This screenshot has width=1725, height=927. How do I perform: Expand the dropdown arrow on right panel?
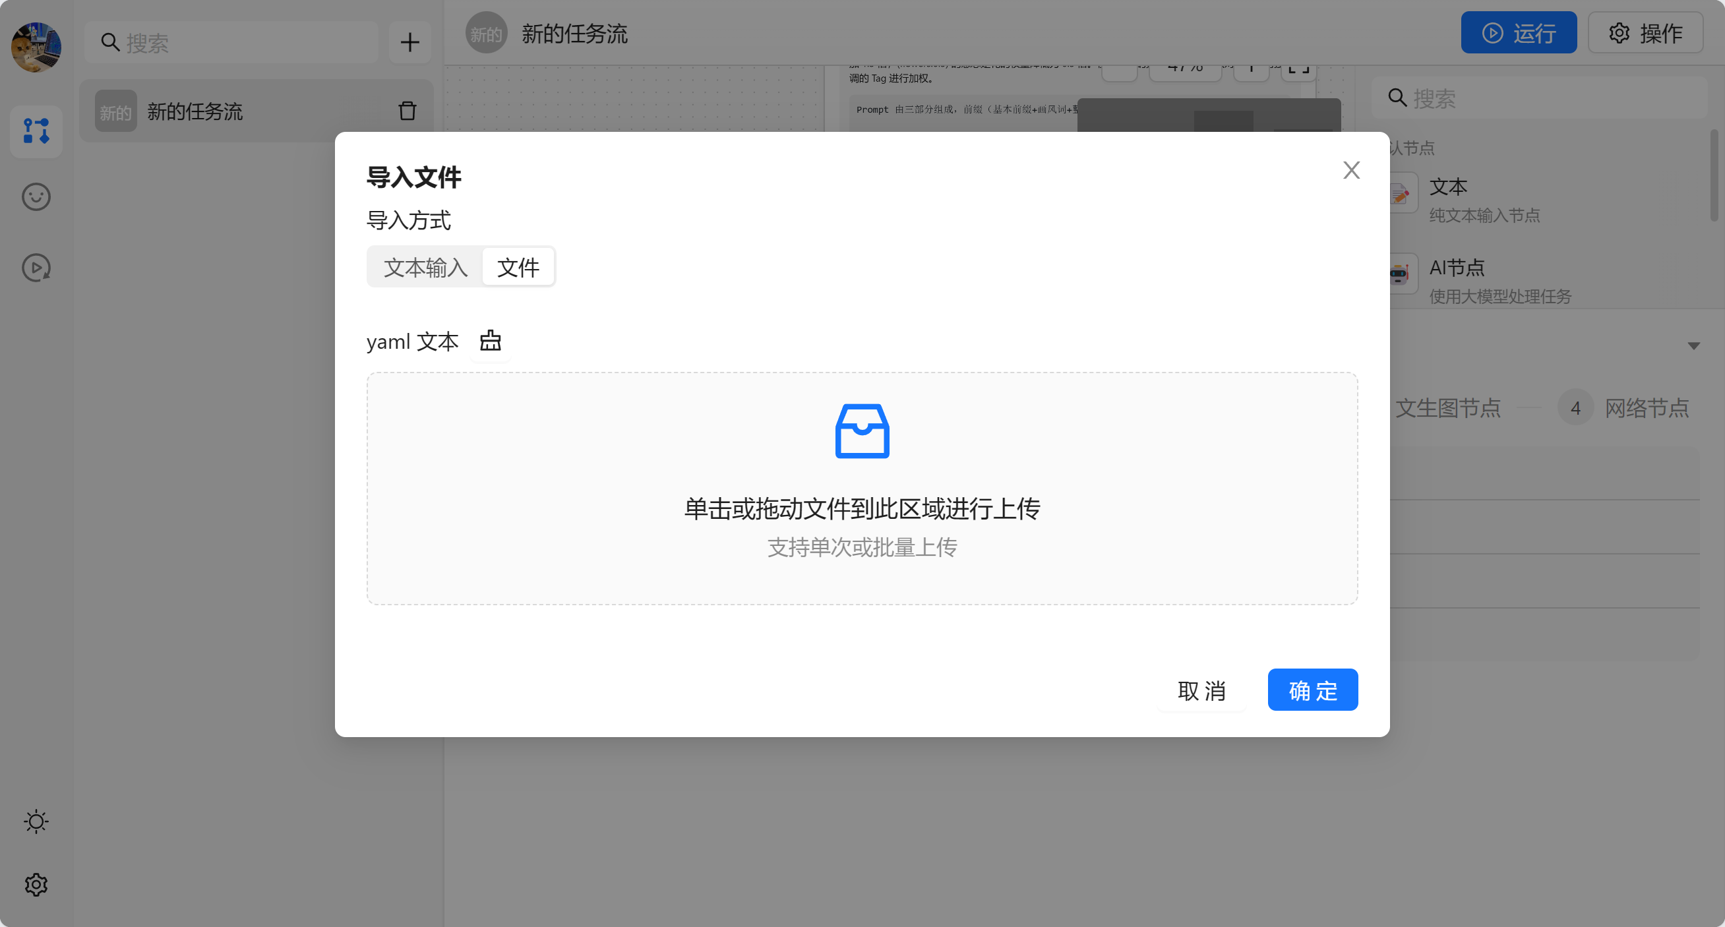(x=1693, y=346)
